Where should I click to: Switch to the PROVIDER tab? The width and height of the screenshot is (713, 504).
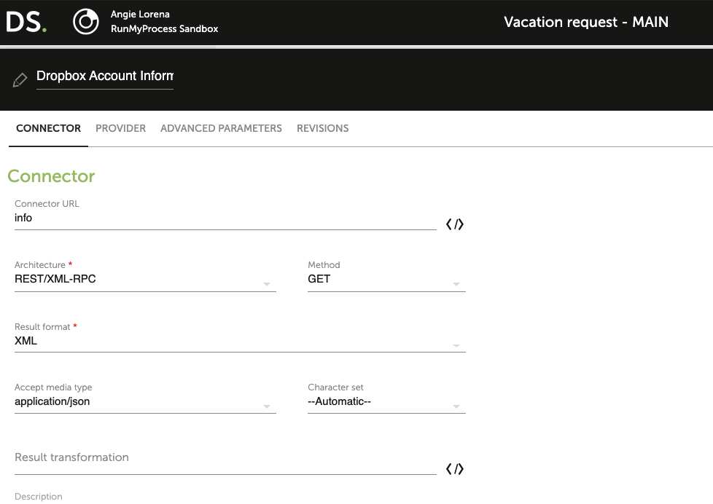[x=120, y=128]
